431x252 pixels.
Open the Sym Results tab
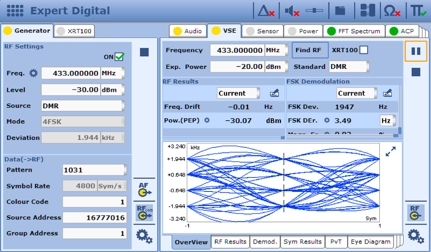(302, 242)
